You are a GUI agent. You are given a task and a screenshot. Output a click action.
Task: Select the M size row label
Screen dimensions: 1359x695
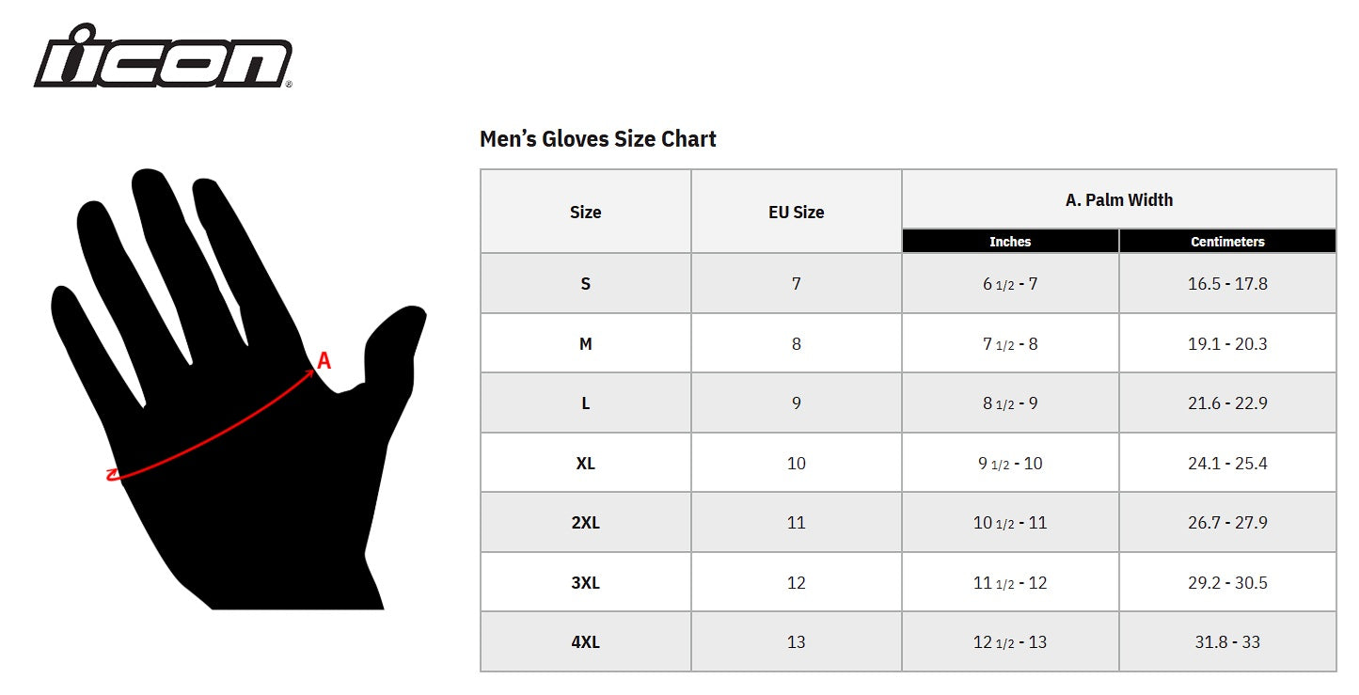585,343
